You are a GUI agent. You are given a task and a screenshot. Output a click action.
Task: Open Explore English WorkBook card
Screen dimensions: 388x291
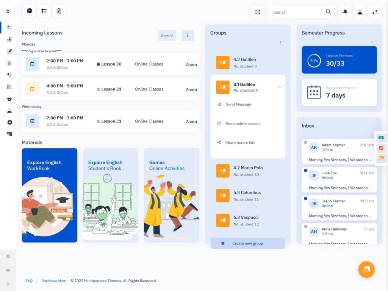(x=50, y=195)
